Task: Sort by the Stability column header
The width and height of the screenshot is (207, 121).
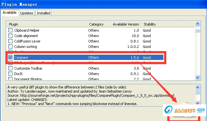Action: point(152,24)
